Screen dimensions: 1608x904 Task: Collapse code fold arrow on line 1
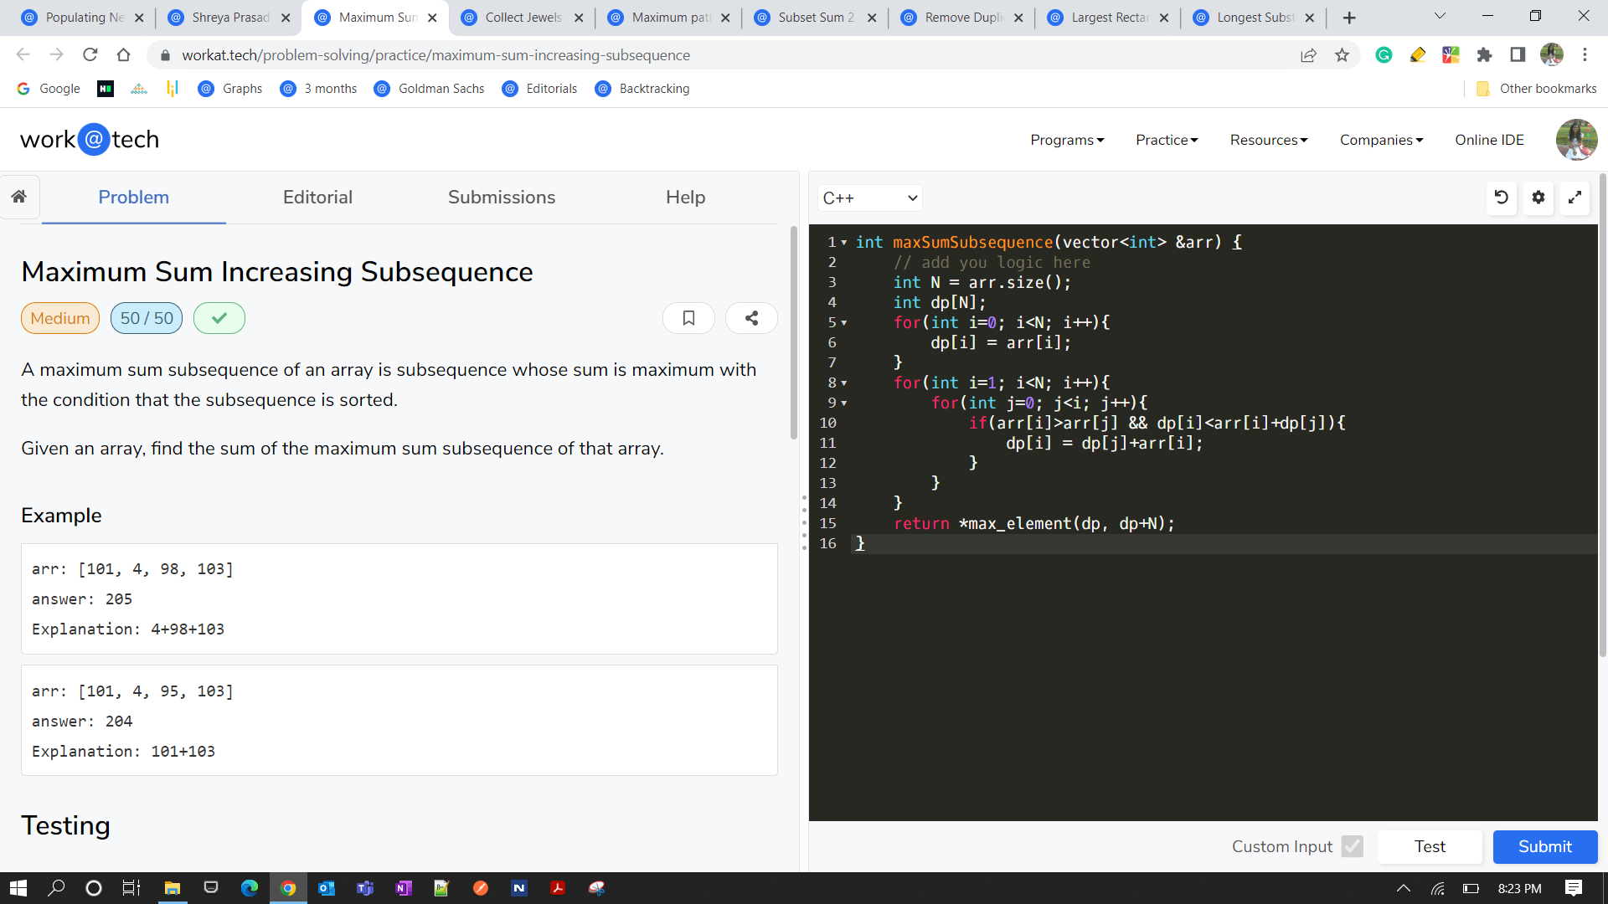(844, 243)
